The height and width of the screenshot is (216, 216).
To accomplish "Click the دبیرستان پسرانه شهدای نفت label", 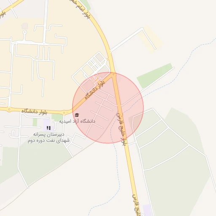I will point(49,138).
